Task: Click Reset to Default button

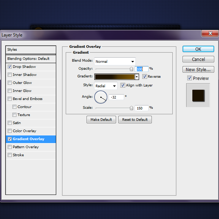Action: pyautogui.click(x=135, y=120)
